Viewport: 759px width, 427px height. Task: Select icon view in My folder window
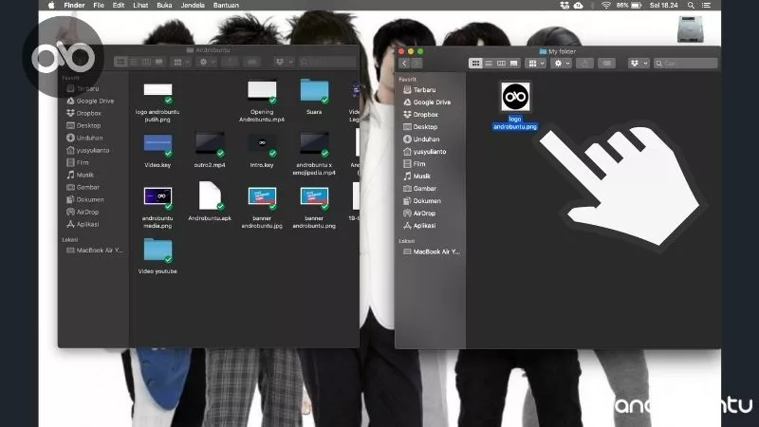pos(475,64)
